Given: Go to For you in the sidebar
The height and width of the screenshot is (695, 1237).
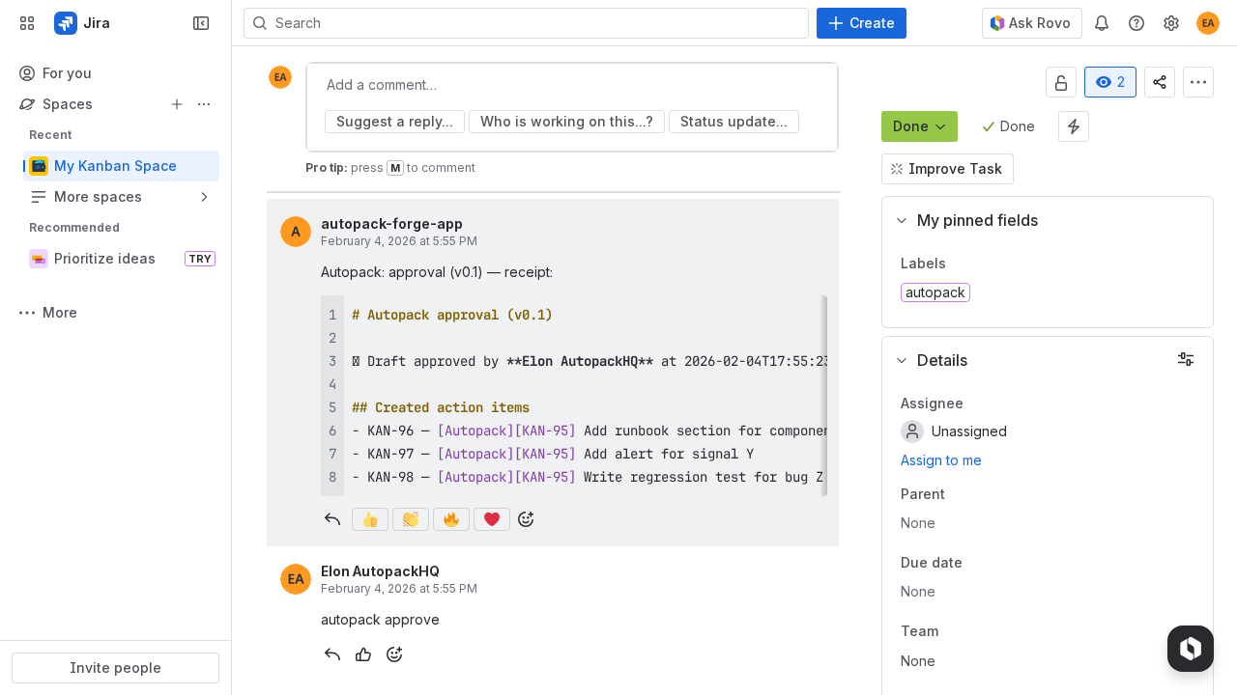Looking at the screenshot, I should pyautogui.click(x=66, y=73).
